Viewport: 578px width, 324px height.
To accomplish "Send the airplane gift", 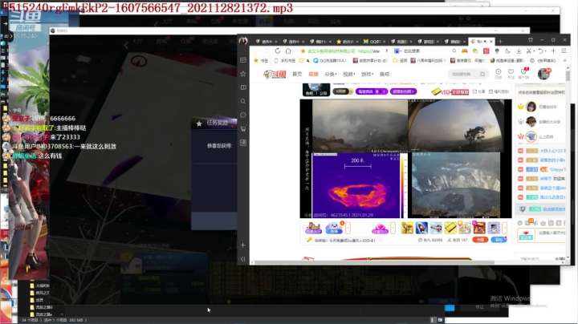I will pyautogui.click(x=436, y=228).
